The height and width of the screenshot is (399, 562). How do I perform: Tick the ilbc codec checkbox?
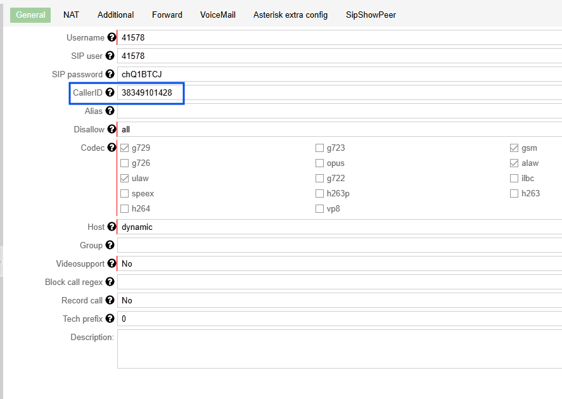(x=514, y=179)
